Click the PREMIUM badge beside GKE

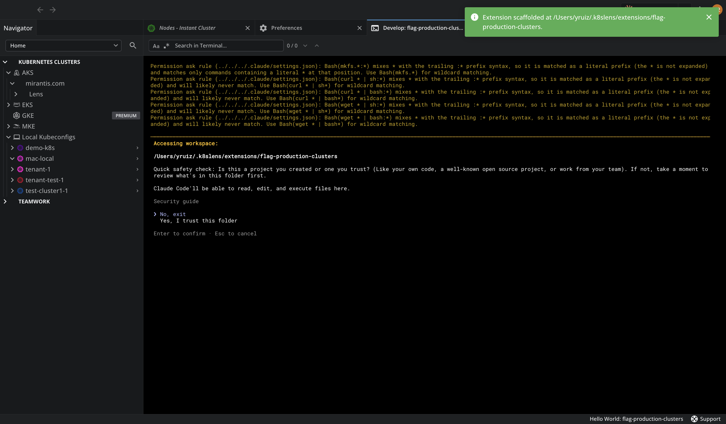tap(126, 115)
